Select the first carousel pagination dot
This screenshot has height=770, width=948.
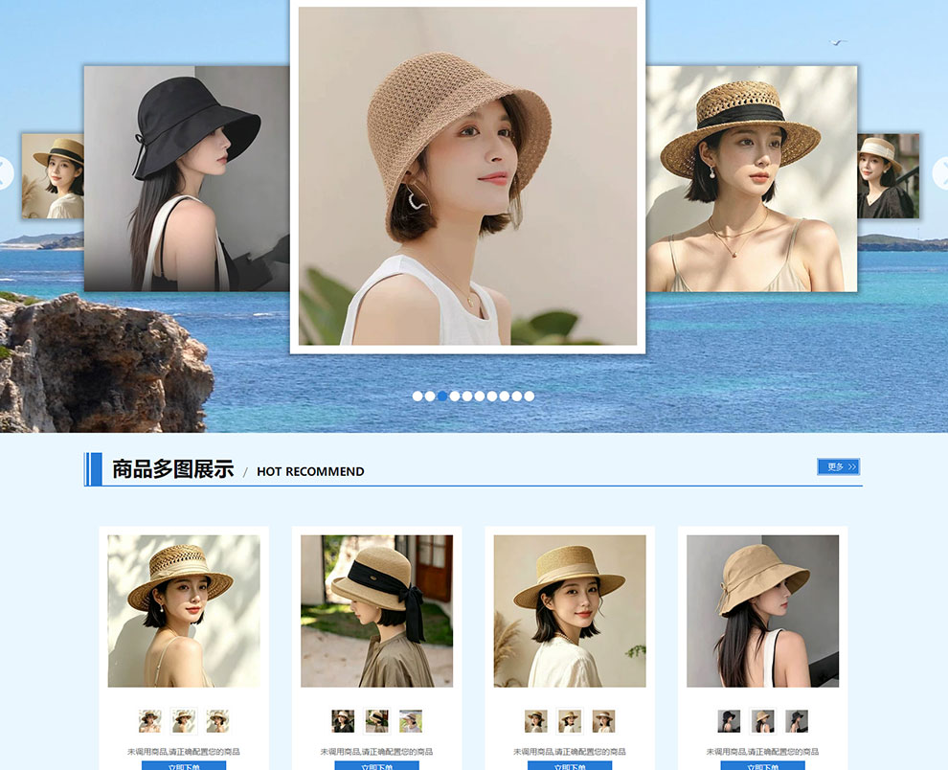(x=418, y=396)
